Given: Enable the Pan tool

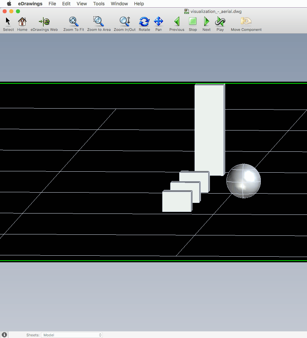Looking at the screenshot, I should (158, 24).
